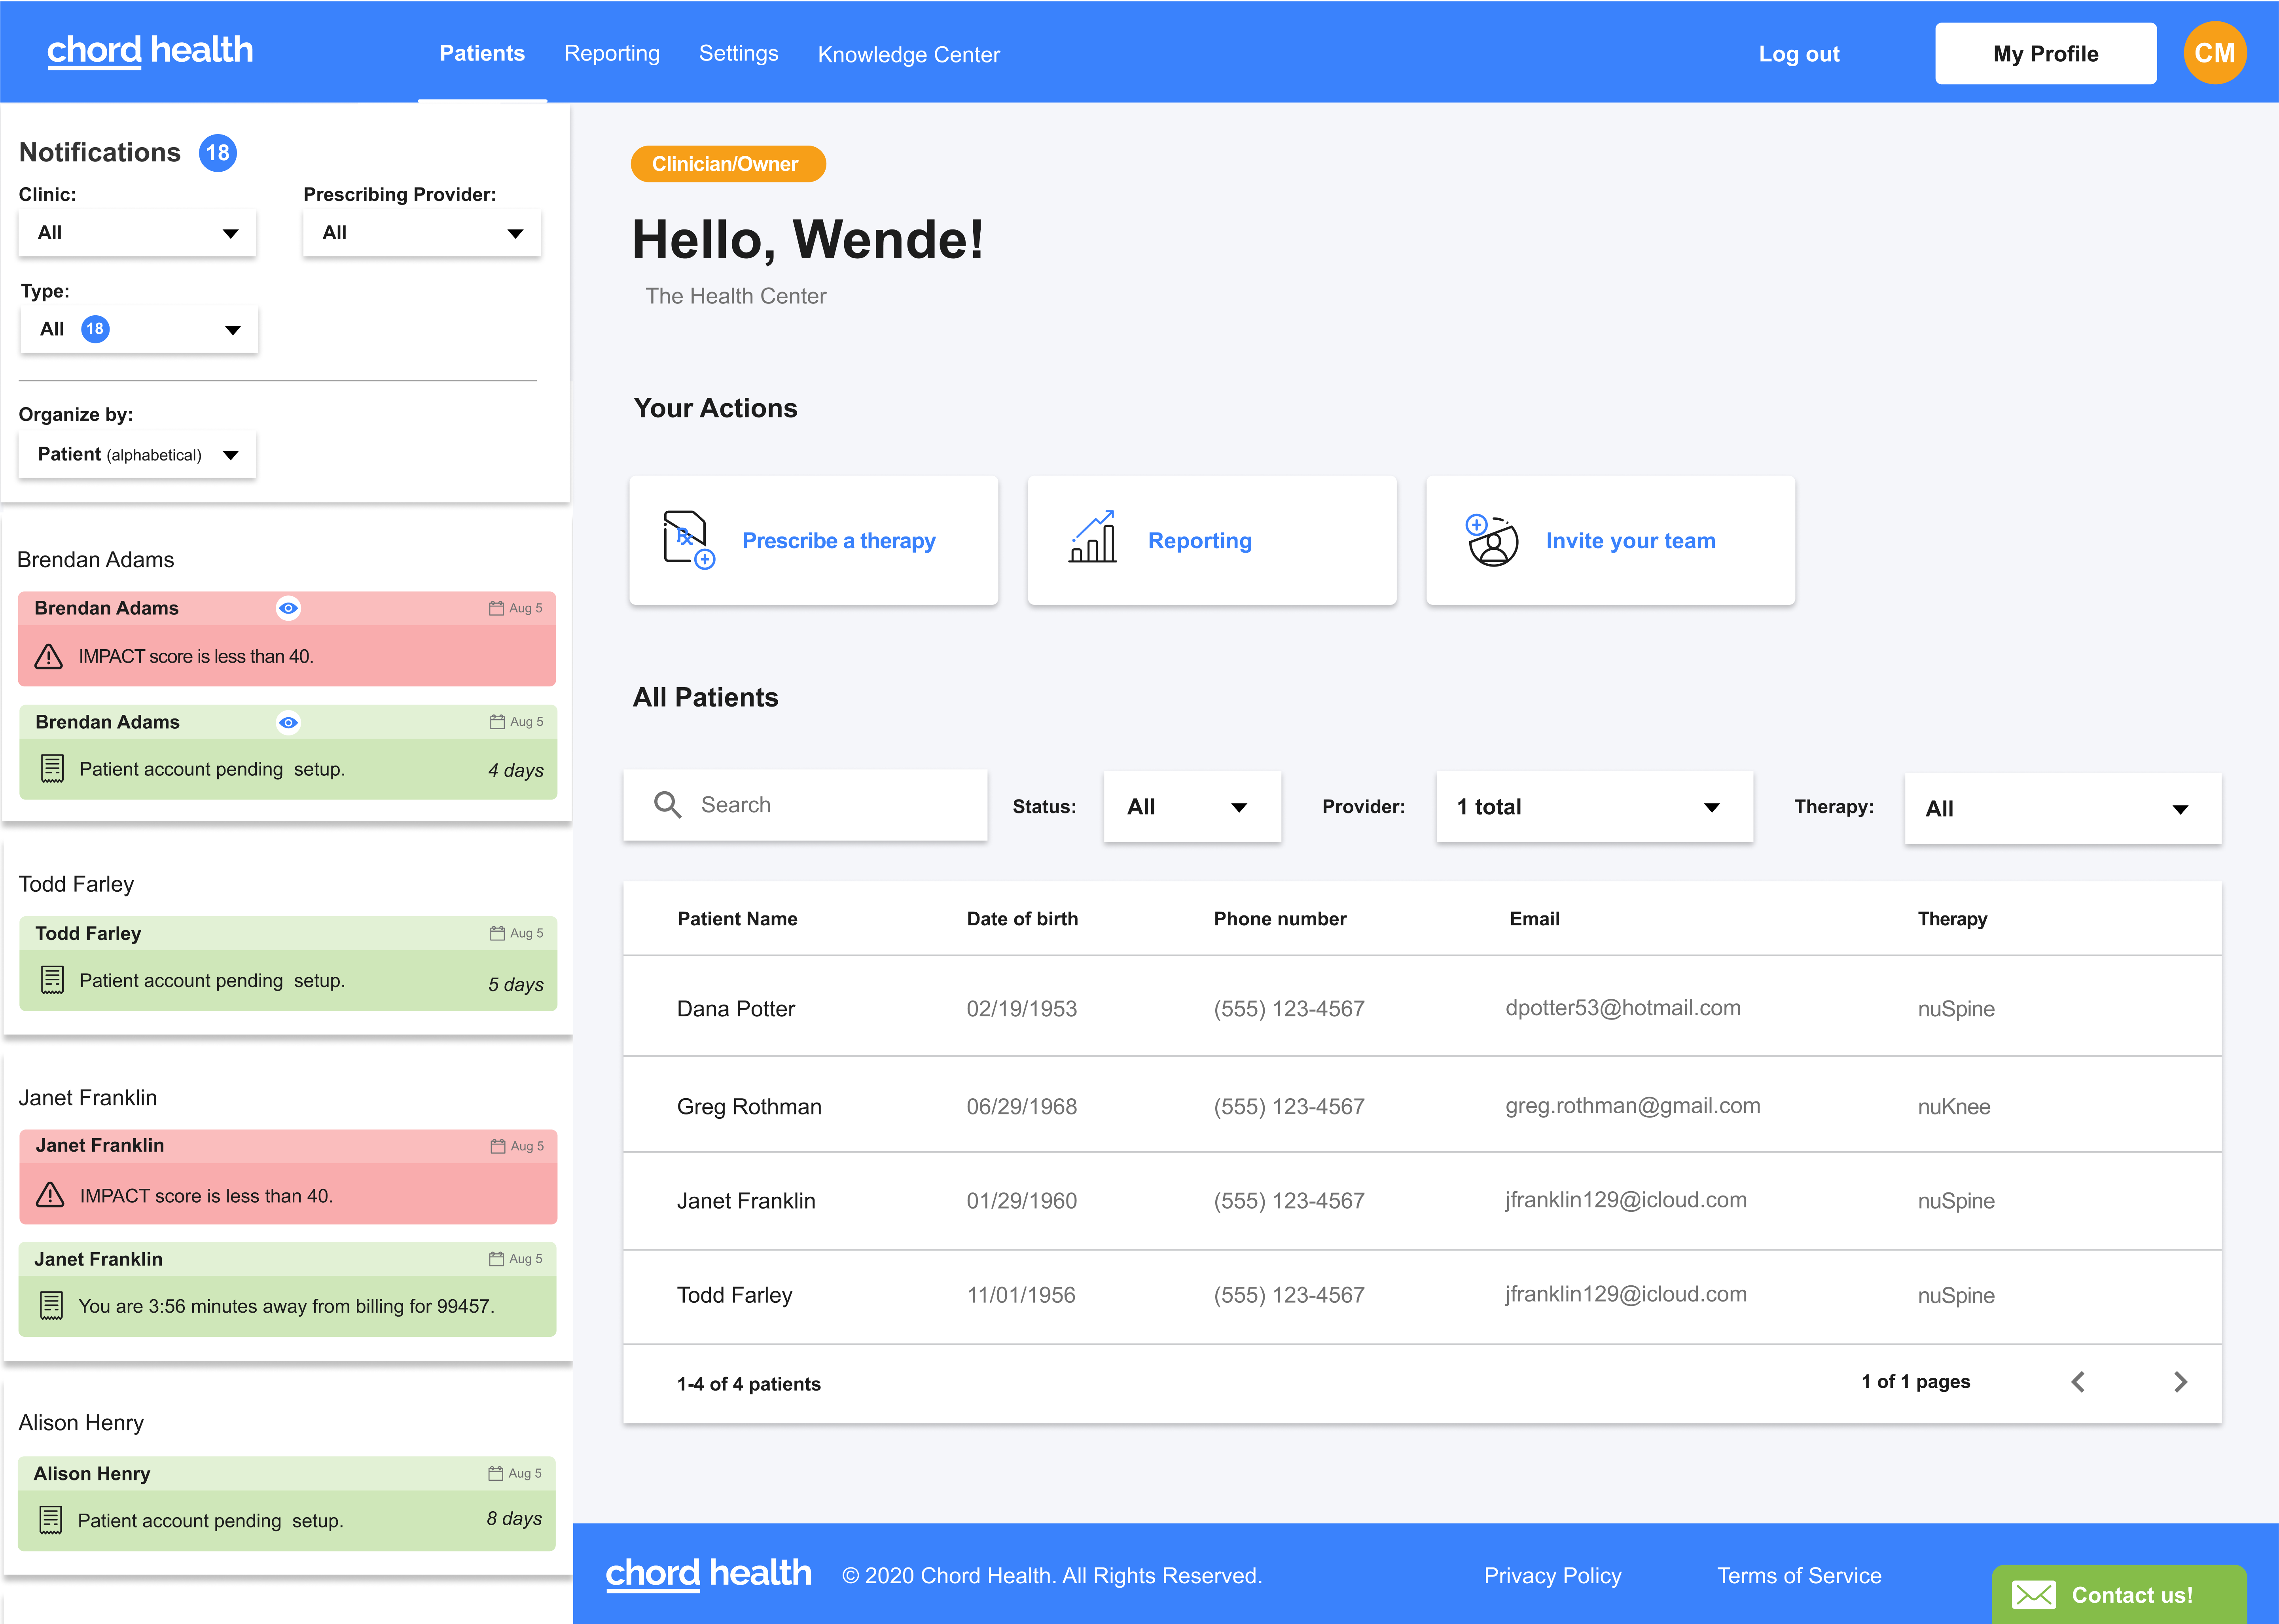
Task: Click warning icon on Janet Franklin IMPACT alert
Action: point(50,1195)
